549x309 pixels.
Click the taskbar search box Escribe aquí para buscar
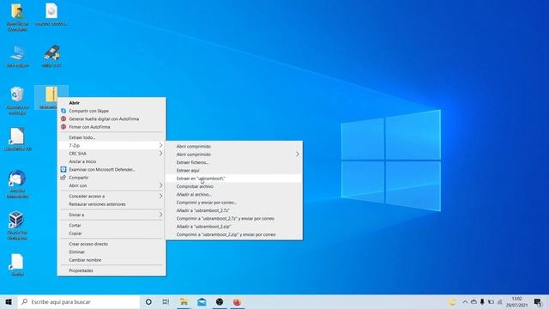coord(78,301)
